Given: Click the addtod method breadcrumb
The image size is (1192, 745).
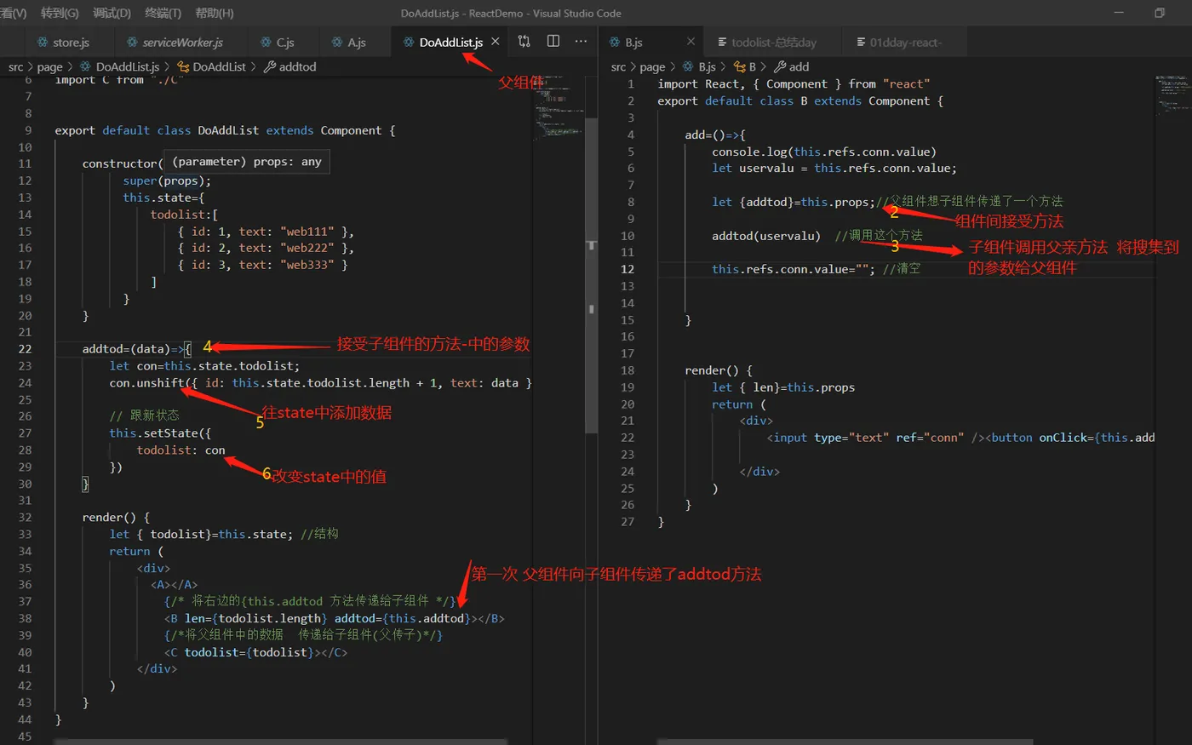Looking at the screenshot, I should point(296,66).
